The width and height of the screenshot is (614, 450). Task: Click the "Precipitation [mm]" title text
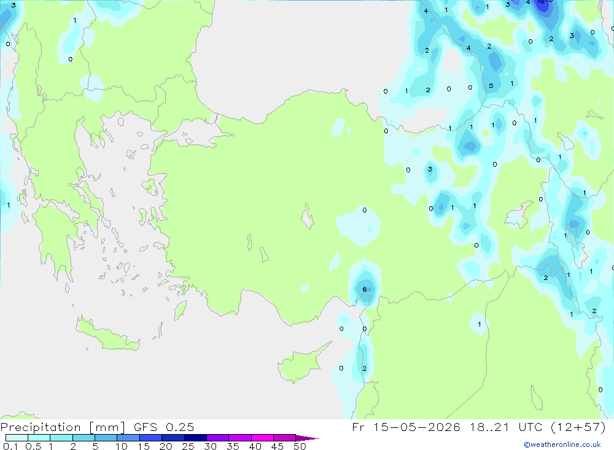(x=63, y=427)
